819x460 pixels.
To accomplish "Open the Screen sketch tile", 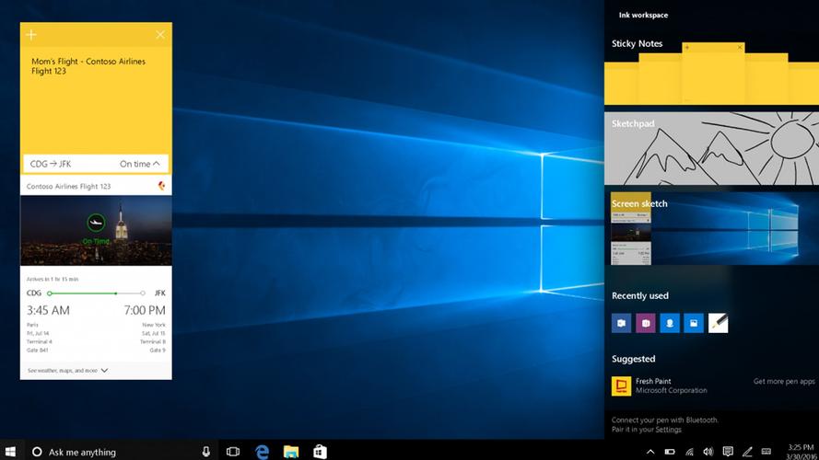I will click(x=710, y=228).
